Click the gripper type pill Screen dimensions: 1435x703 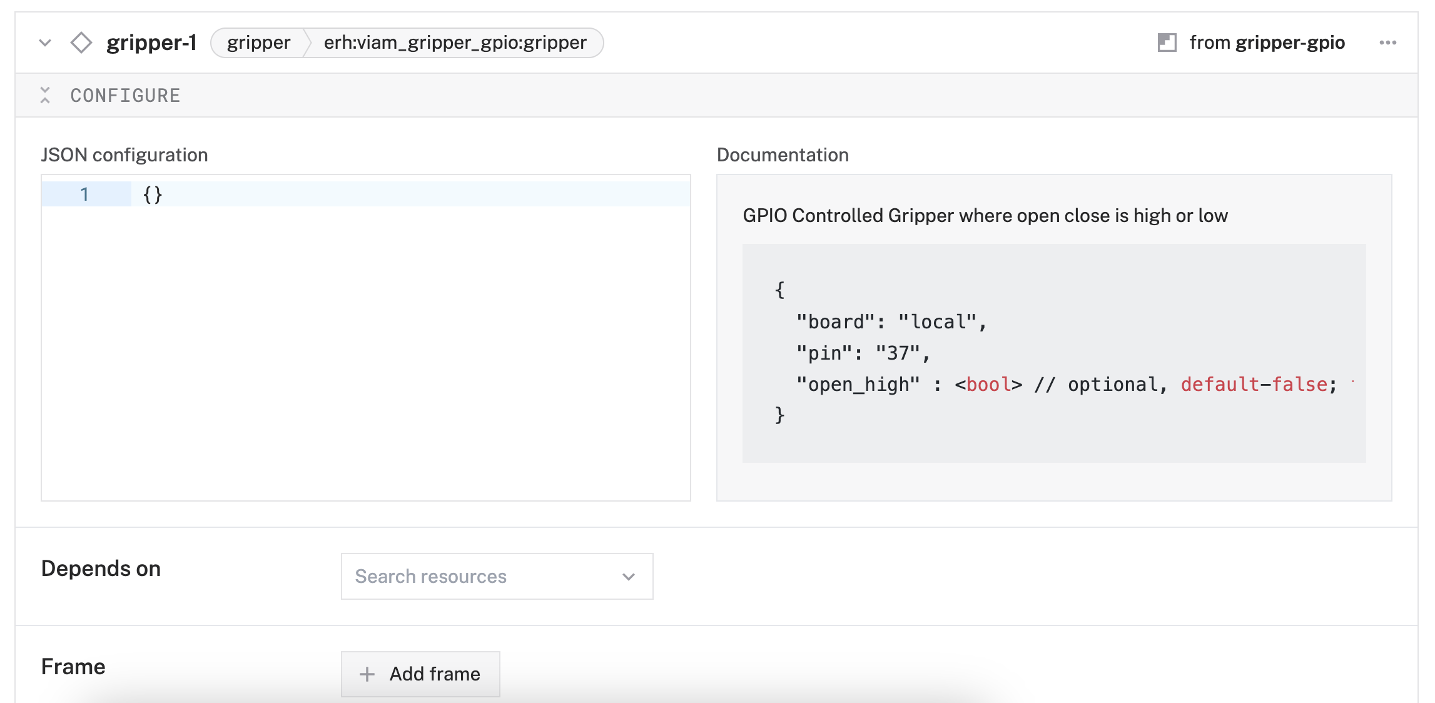tap(258, 43)
